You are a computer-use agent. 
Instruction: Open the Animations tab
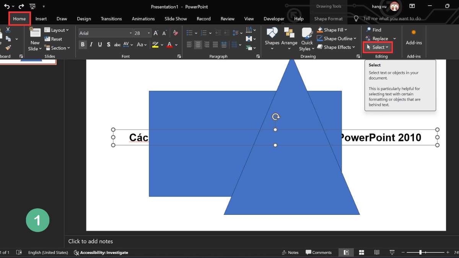pos(143,19)
